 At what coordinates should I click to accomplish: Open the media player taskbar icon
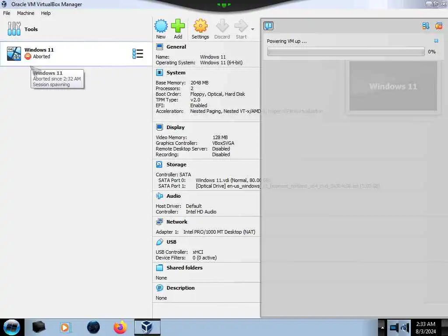tap(66, 327)
